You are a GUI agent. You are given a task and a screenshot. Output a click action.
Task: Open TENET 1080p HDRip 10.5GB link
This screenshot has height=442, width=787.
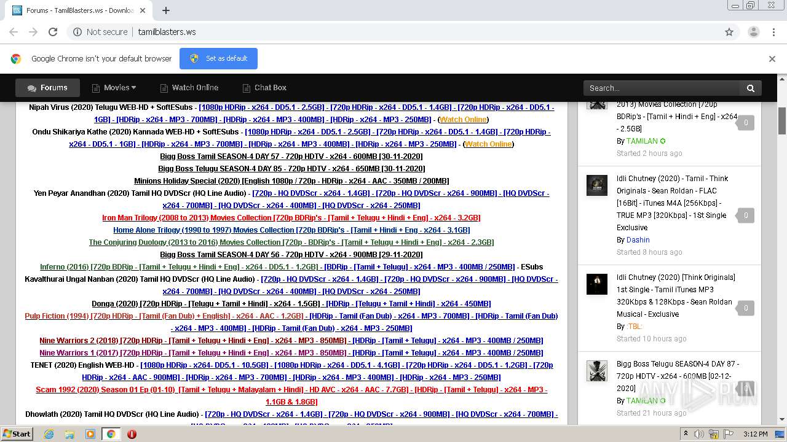pos(206,365)
